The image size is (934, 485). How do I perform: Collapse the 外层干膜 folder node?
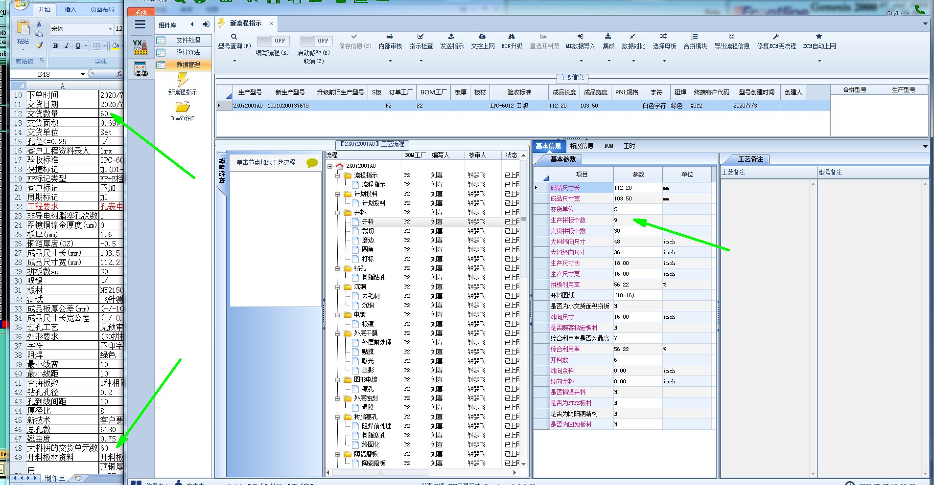click(338, 333)
